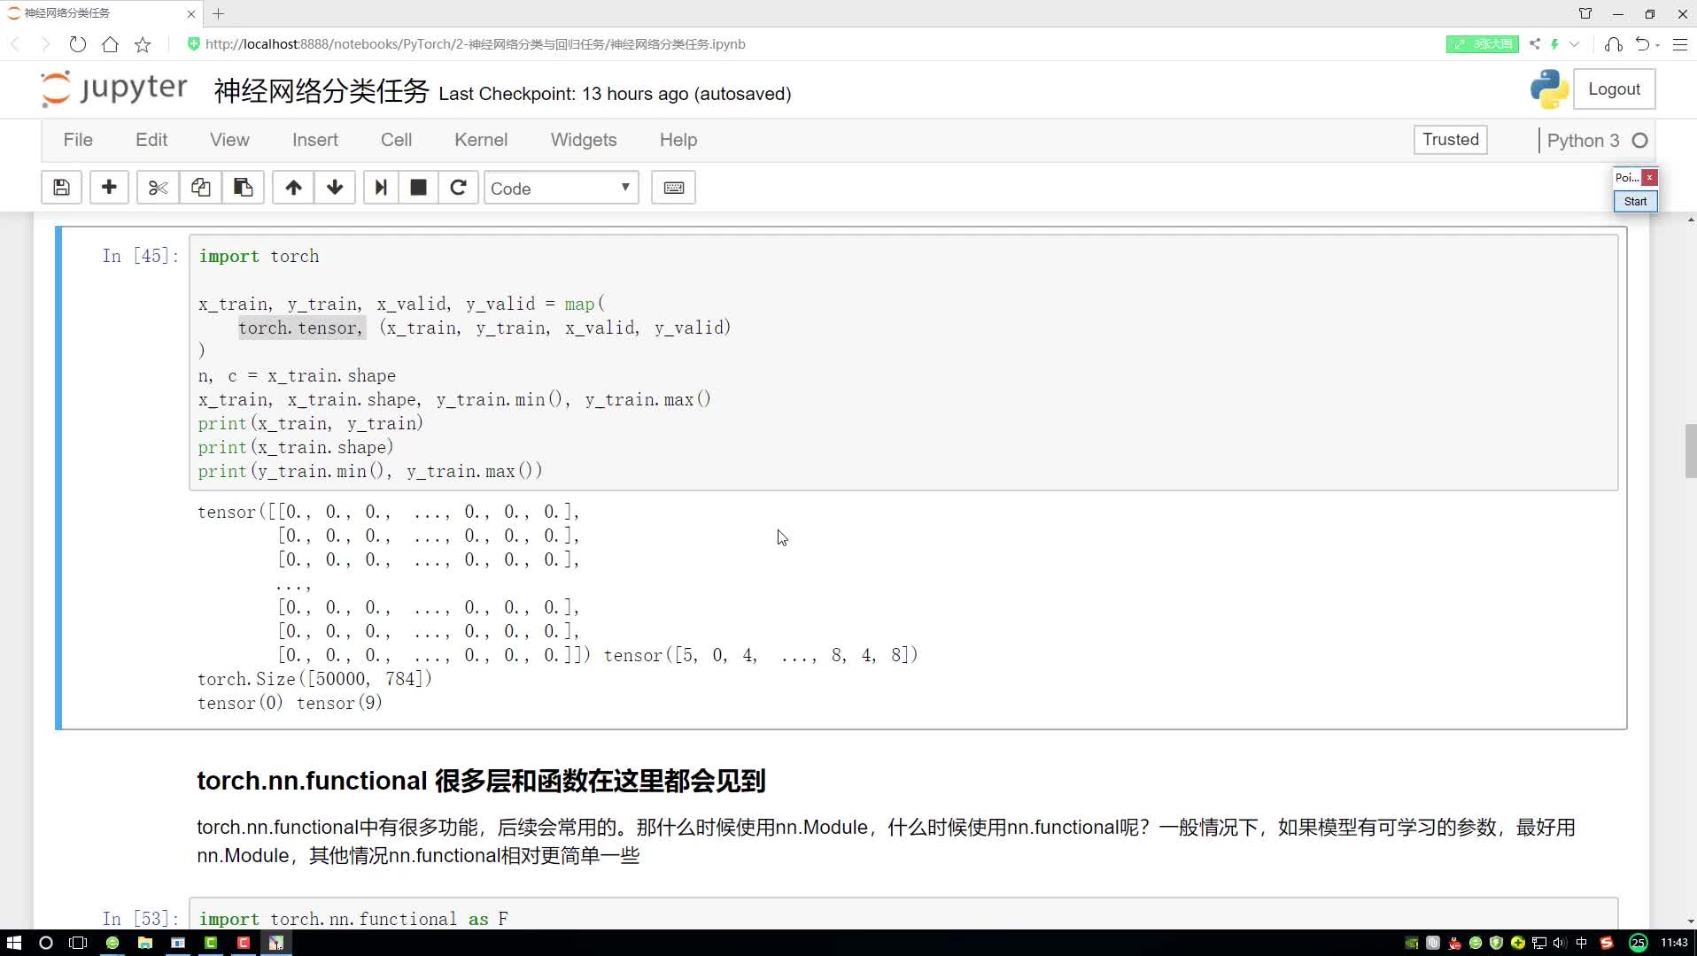The image size is (1697, 956).
Task: Go to browser home page
Action: click(110, 44)
